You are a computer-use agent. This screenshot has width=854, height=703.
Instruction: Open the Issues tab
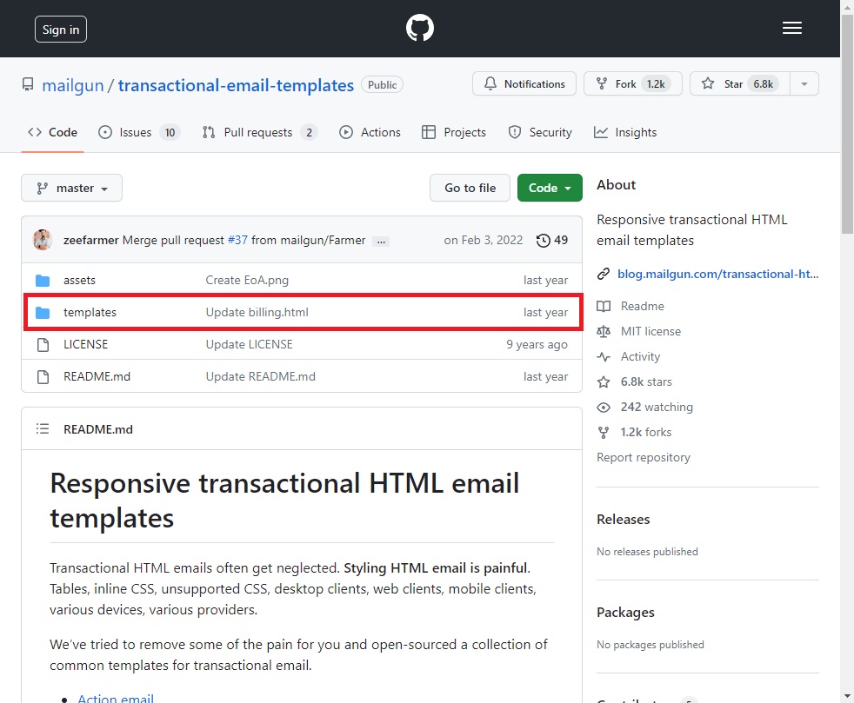(139, 132)
